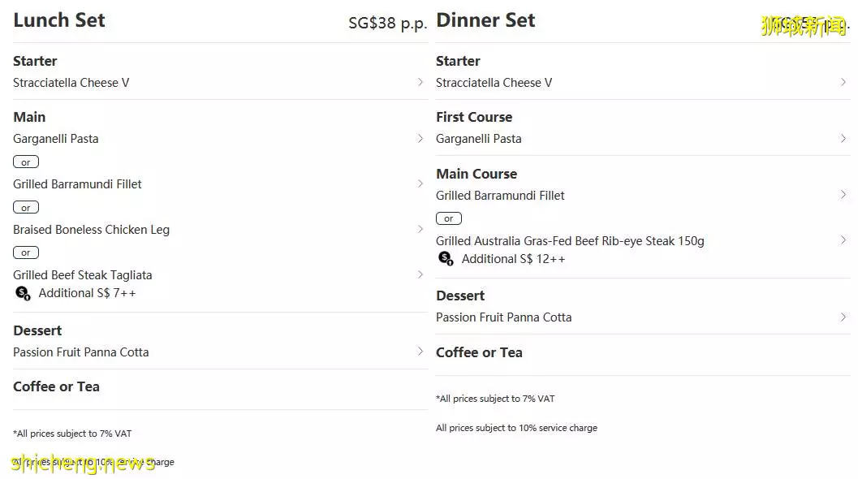Open Dinner Passion Fruit Panna Cotta chevron
This screenshot has width=858, height=479.
pyautogui.click(x=843, y=317)
